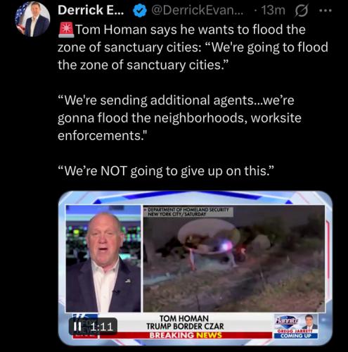The image size is (348, 352).
Task: Click the Derrick E... display name
Action: coord(91,11)
